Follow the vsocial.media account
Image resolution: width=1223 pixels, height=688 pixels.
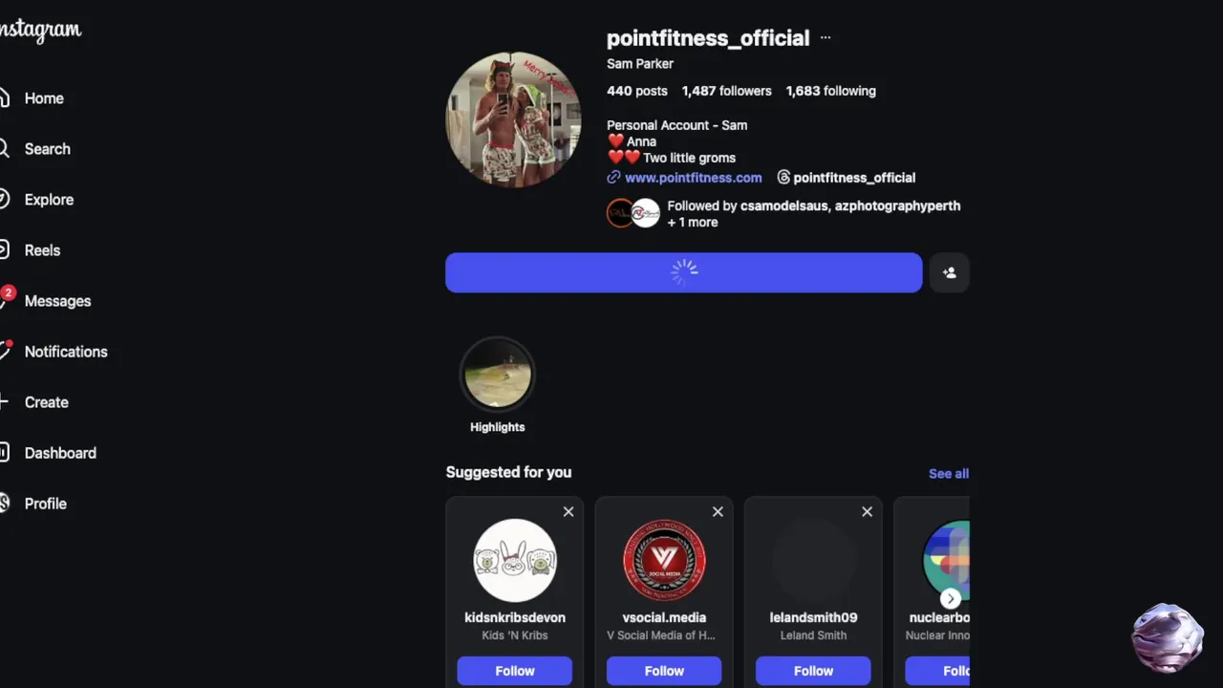664,671
